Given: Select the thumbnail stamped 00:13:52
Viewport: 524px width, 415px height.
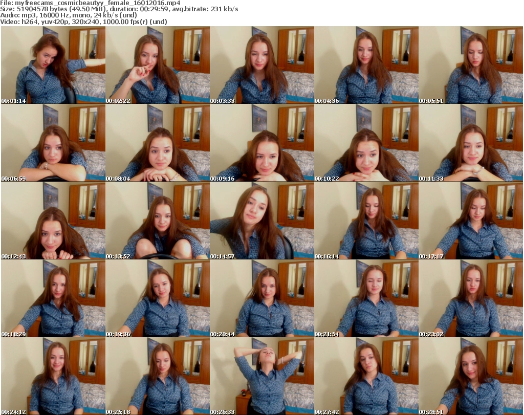Looking at the screenshot, I should coord(158,221).
